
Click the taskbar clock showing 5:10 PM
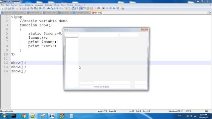(x=203, y=116)
